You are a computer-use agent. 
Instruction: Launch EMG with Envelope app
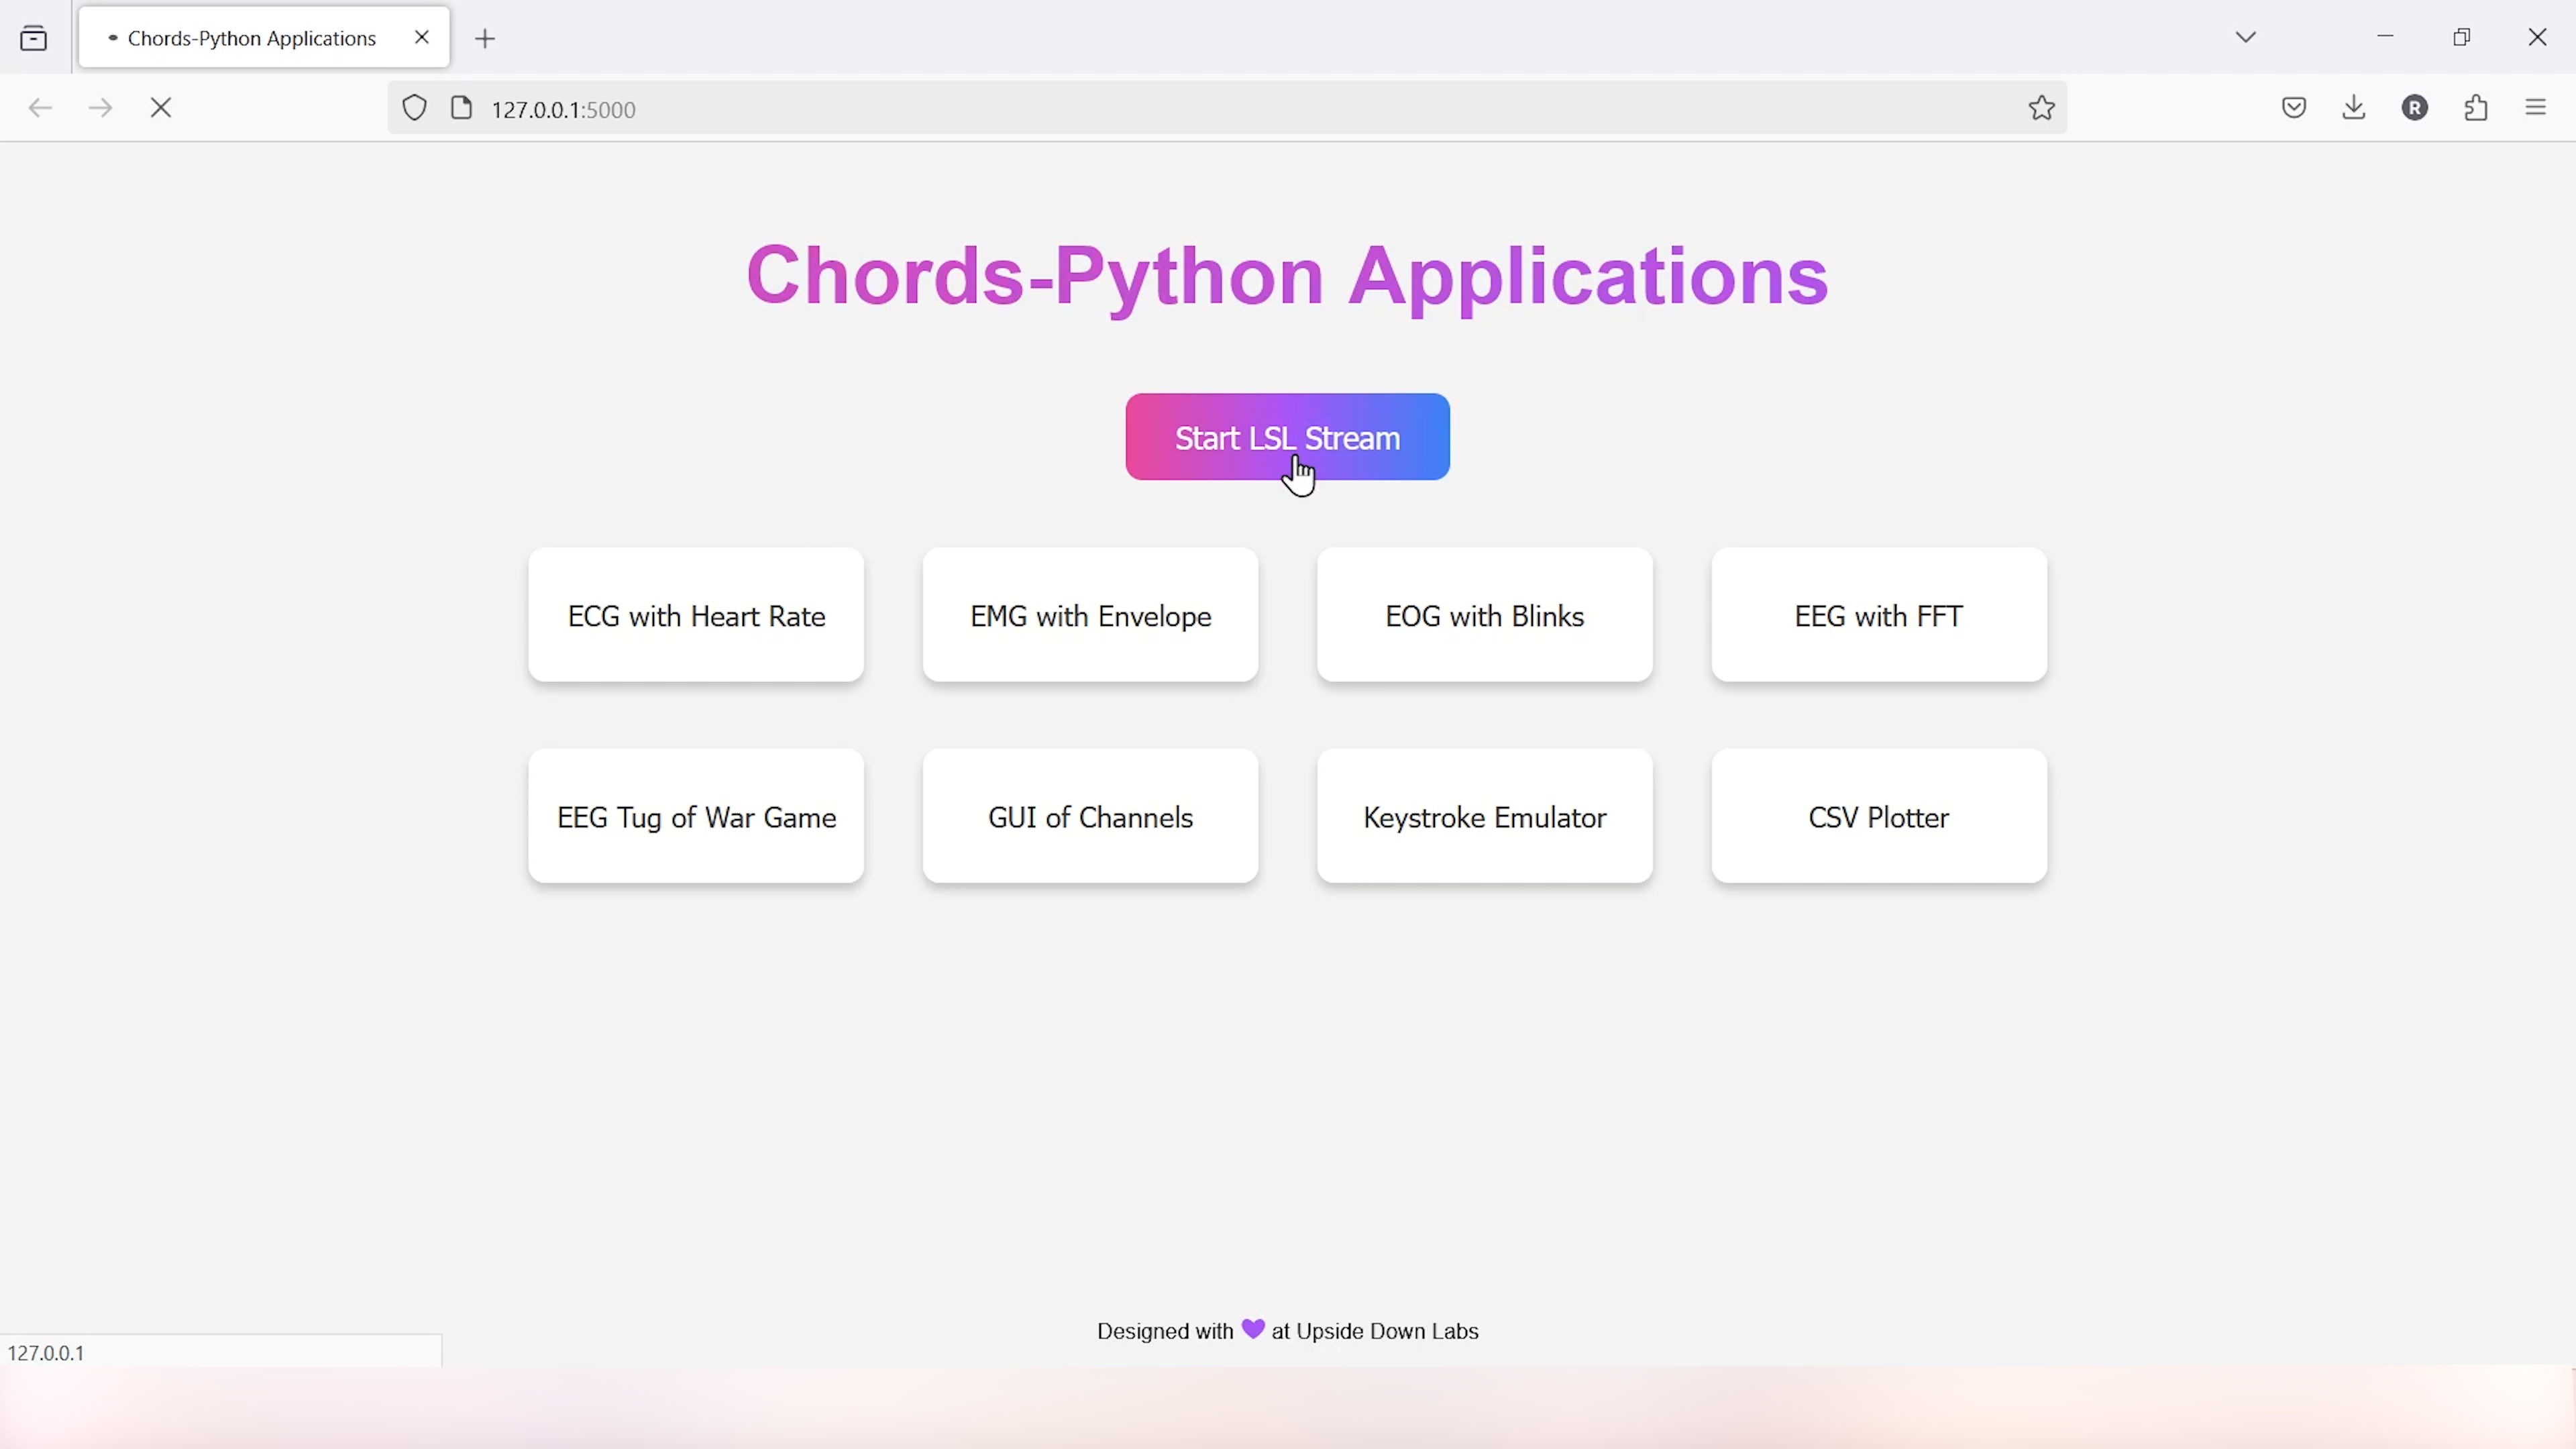1090,615
